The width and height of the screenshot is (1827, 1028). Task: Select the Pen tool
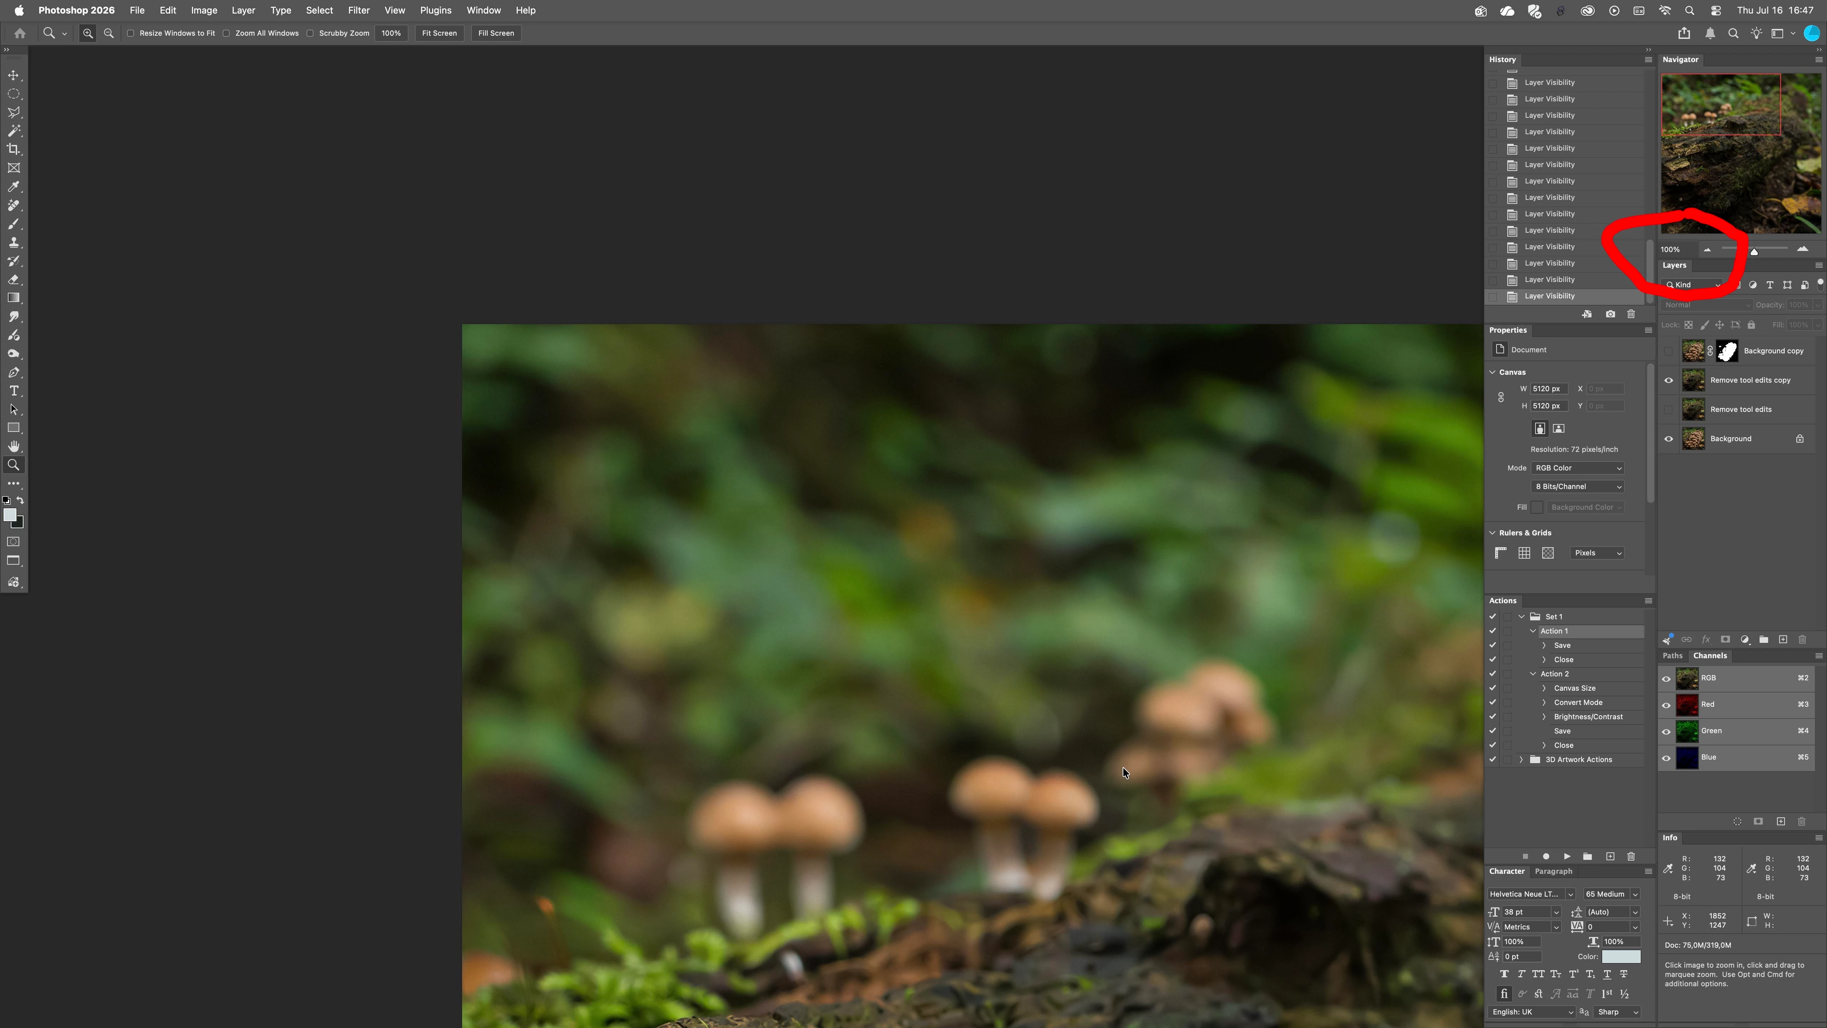coord(14,372)
